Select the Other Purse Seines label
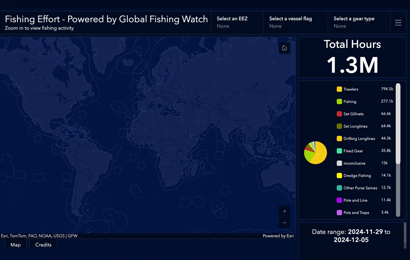 [x=360, y=188]
